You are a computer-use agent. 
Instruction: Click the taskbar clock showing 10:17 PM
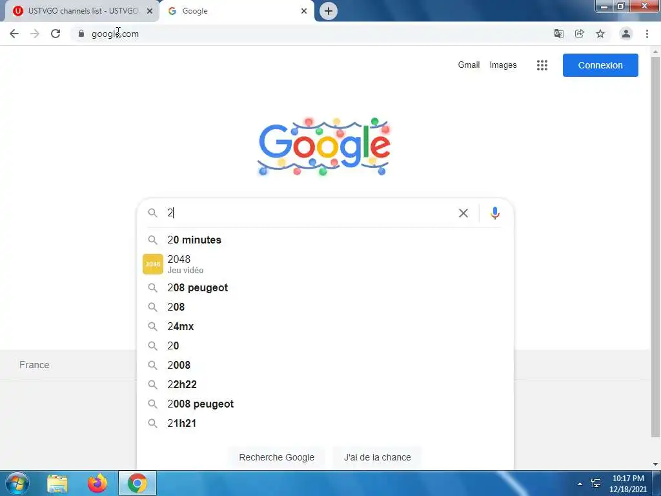click(x=628, y=484)
